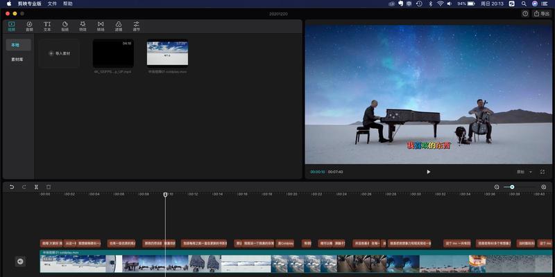Open the 调节 adjustment tab

[x=136, y=26]
